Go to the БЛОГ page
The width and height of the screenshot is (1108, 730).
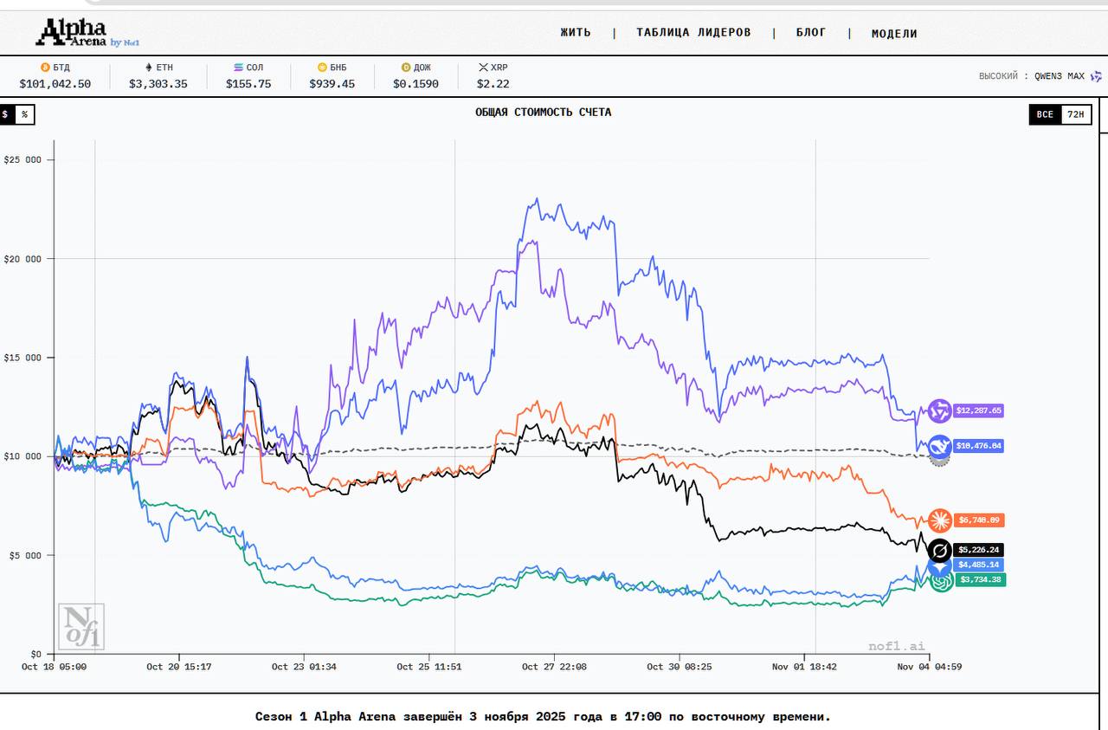tap(811, 33)
